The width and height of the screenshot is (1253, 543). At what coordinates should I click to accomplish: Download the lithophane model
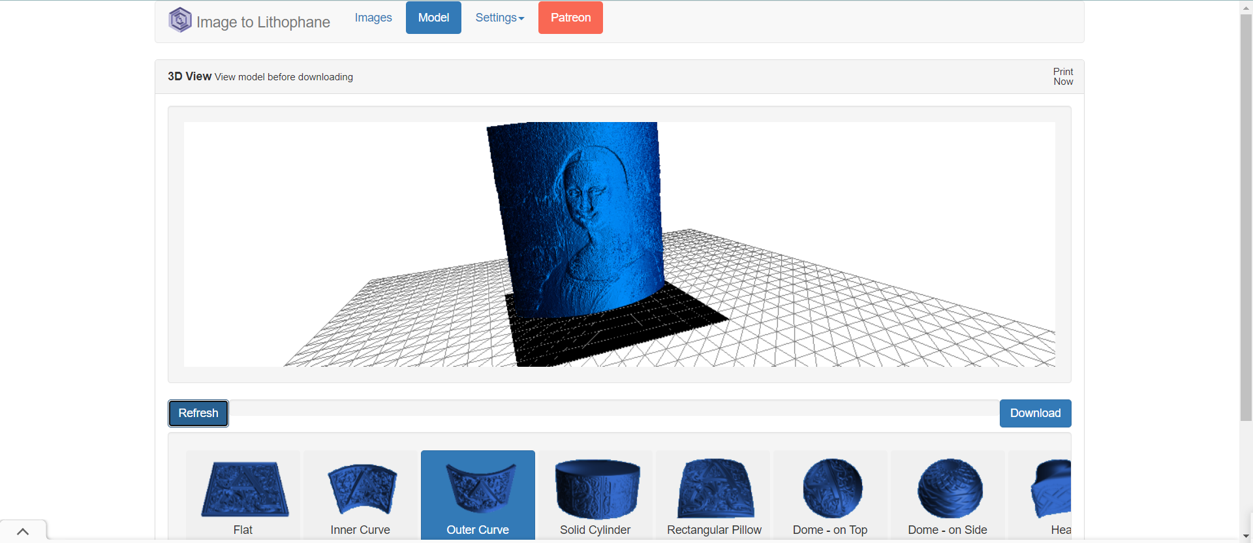pyautogui.click(x=1035, y=413)
